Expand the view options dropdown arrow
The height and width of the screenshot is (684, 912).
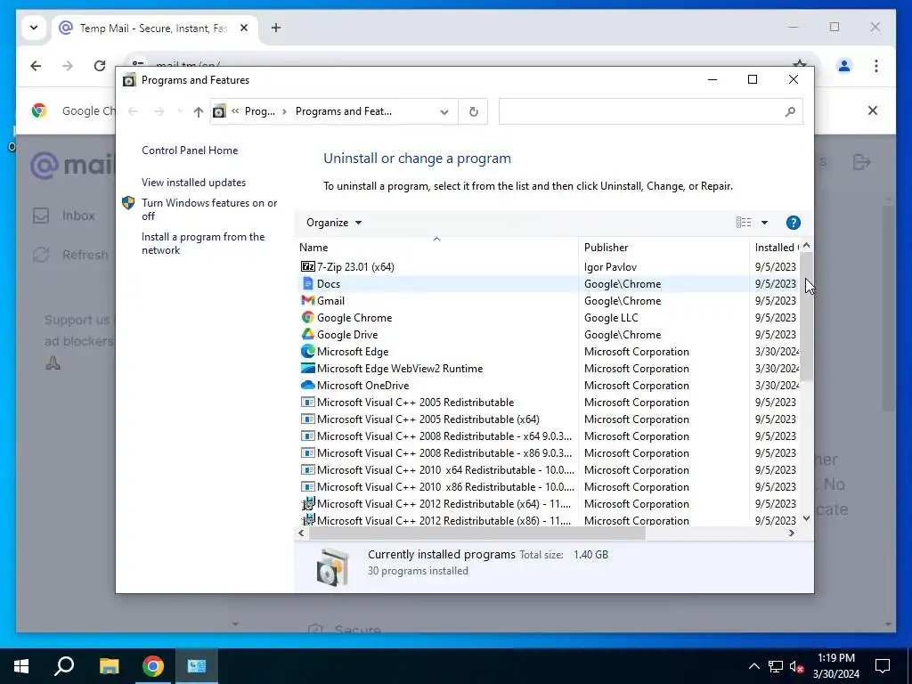[x=764, y=223]
